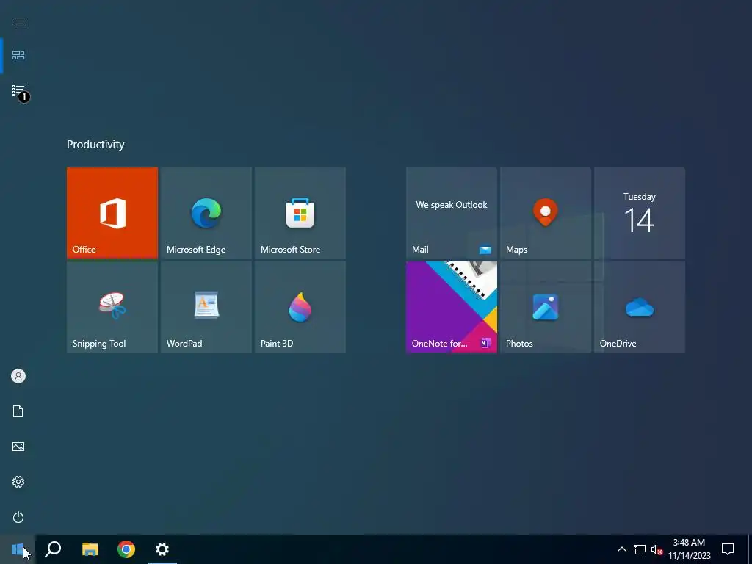Image resolution: width=752 pixels, height=564 pixels.
Task: Launch the Snipping Tool tile
Action: pos(112,307)
